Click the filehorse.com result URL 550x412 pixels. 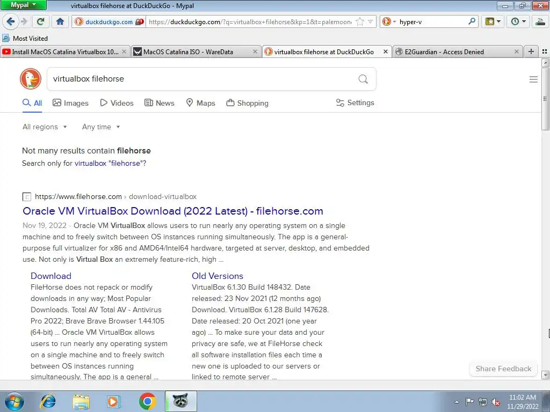[116, 196]
